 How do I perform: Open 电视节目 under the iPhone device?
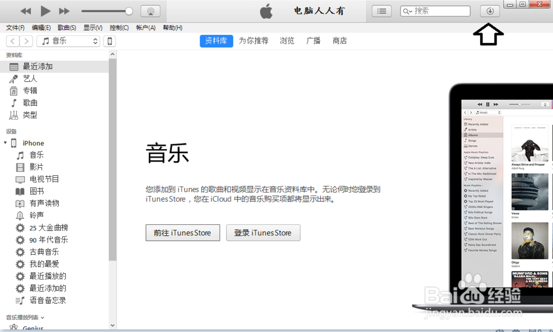tap(54, 179)
